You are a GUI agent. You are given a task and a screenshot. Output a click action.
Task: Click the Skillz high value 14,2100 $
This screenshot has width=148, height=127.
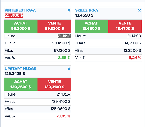pos(133,43)
